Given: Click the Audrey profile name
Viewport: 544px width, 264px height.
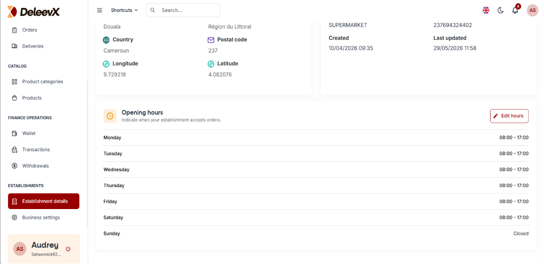Looking at the screenshot, I should [45, 245].
